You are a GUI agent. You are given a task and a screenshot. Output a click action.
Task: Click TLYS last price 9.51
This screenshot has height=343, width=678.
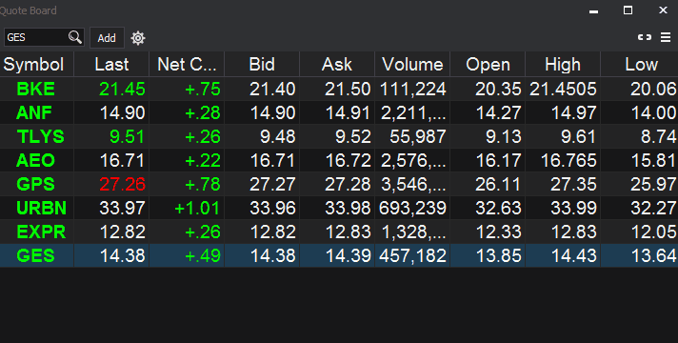click(127, 136)
